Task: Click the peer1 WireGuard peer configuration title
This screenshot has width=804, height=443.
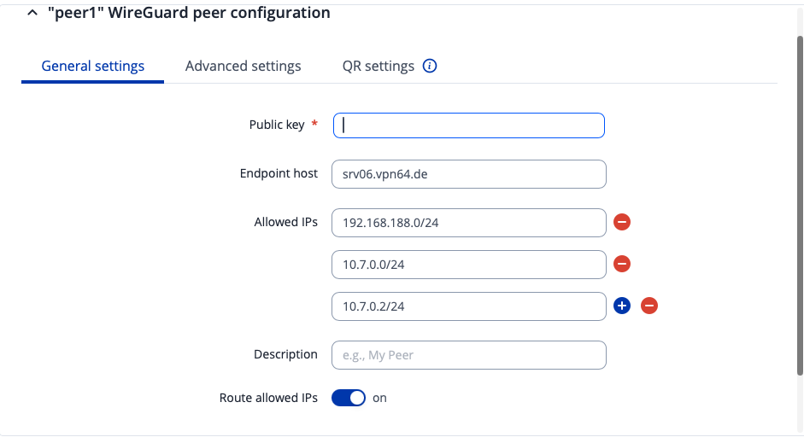Action: click(189, 14)
